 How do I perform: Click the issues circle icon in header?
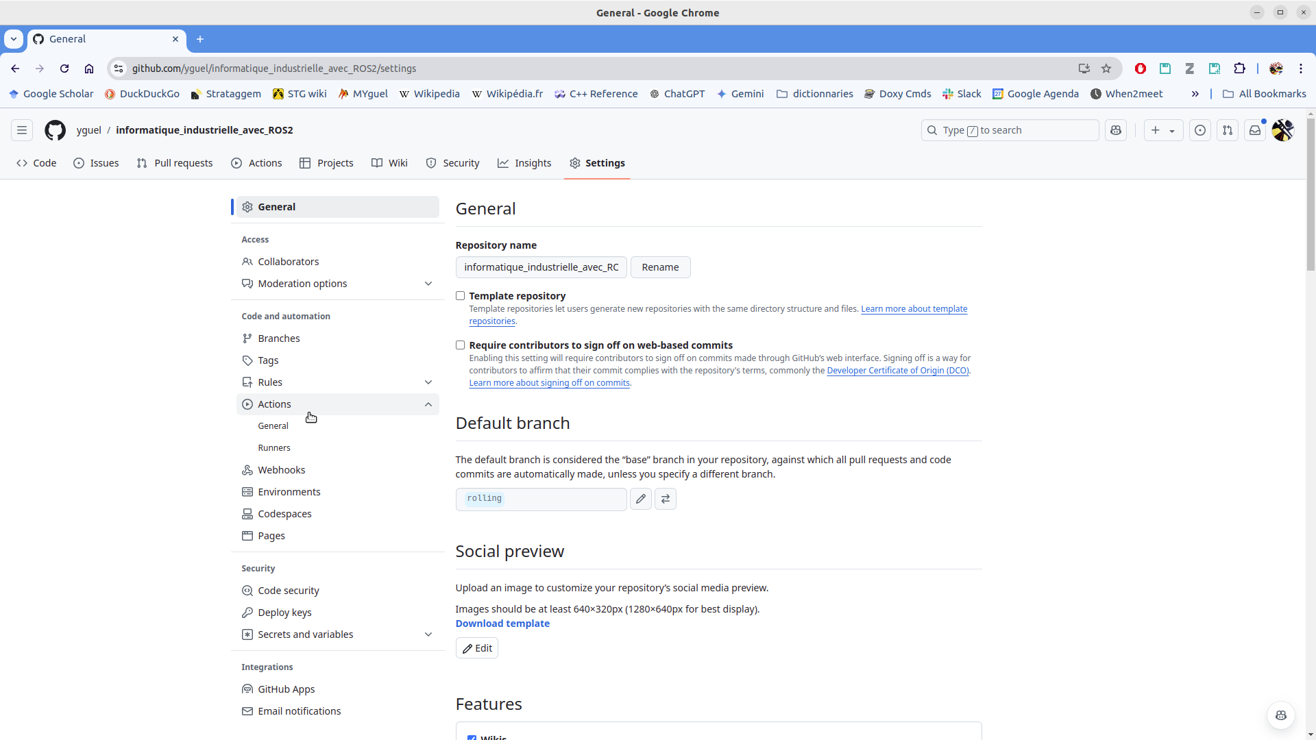[x=1200, y=130]
